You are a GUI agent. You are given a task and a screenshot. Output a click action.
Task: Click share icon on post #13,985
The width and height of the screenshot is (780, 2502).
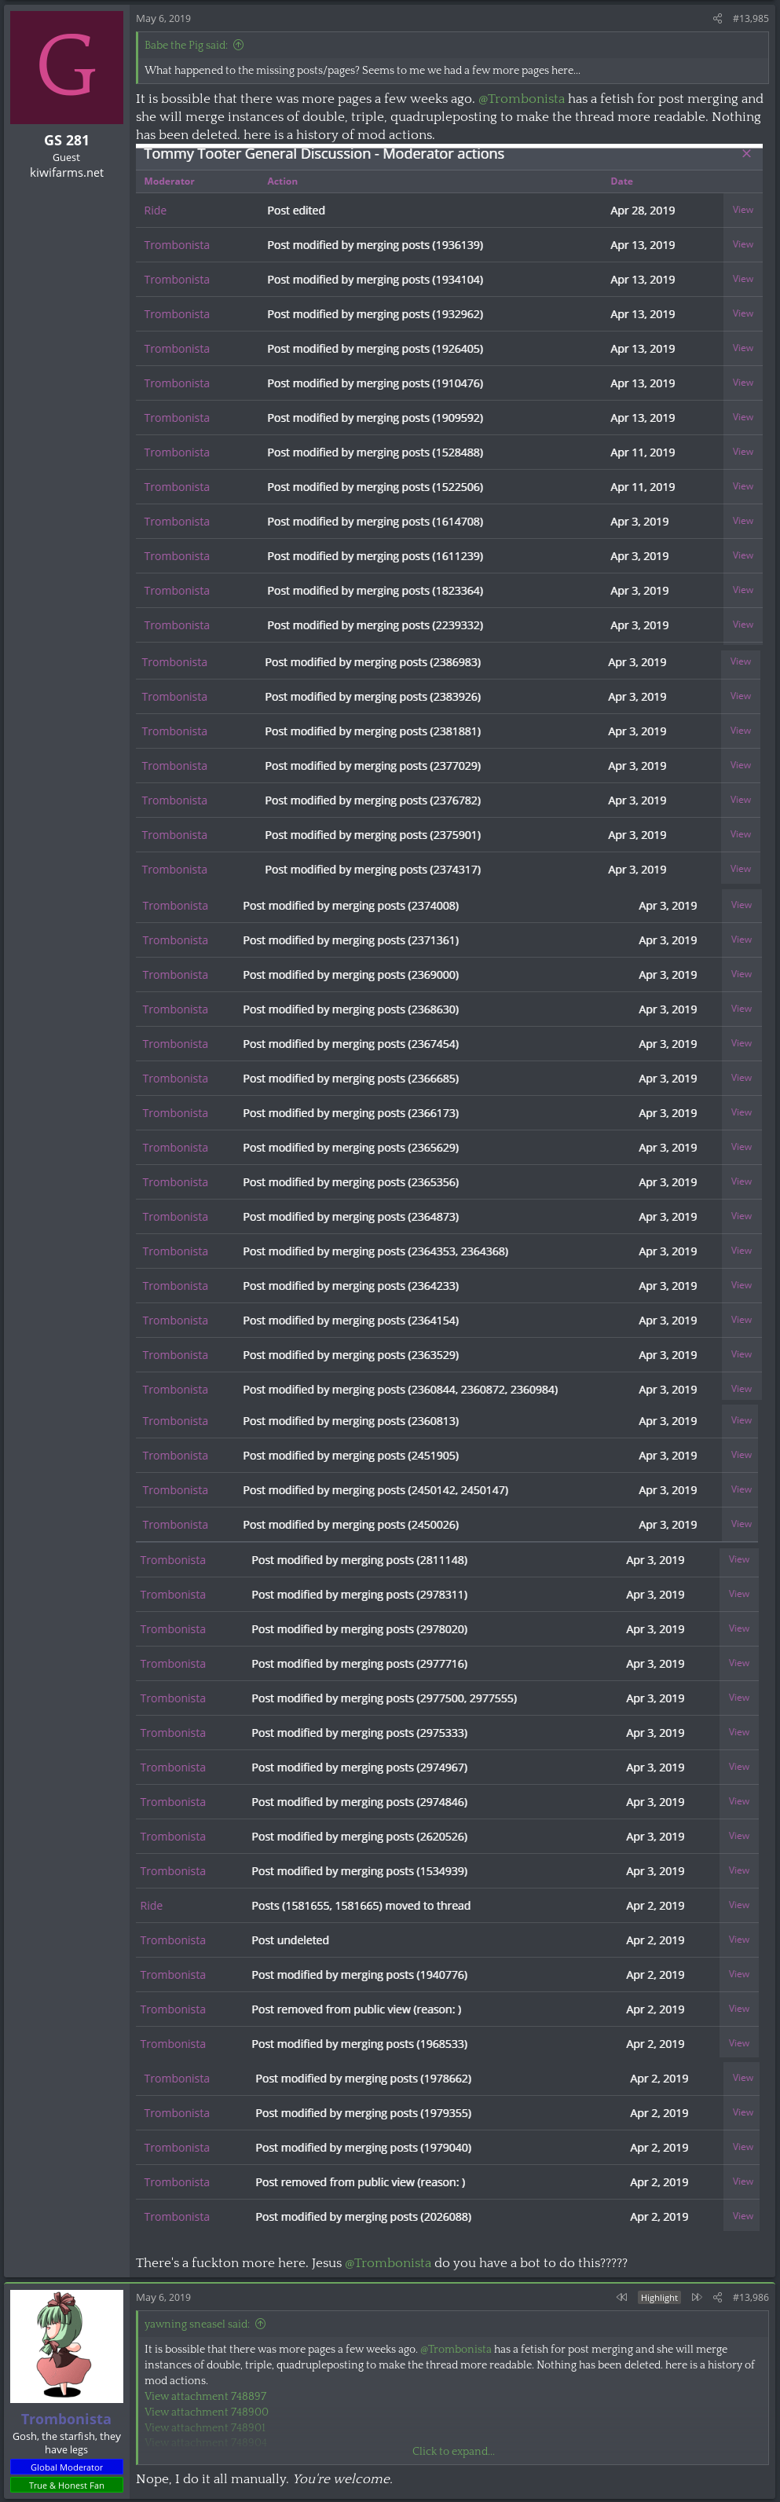(x=717, y=18)
